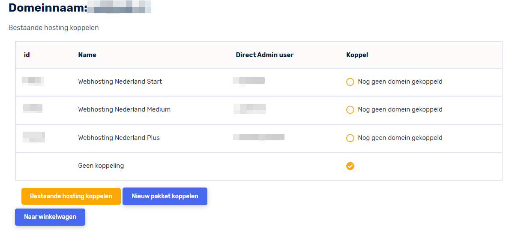The width and height of the screenshot is (515, 236).
Task: Select the Webhosting Nederland Plus name cell
Action: pos(119,138)
